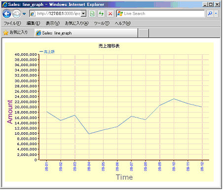Minimize the Internet Explorer window
223x190 pixels.
click(x=205, y=4)
